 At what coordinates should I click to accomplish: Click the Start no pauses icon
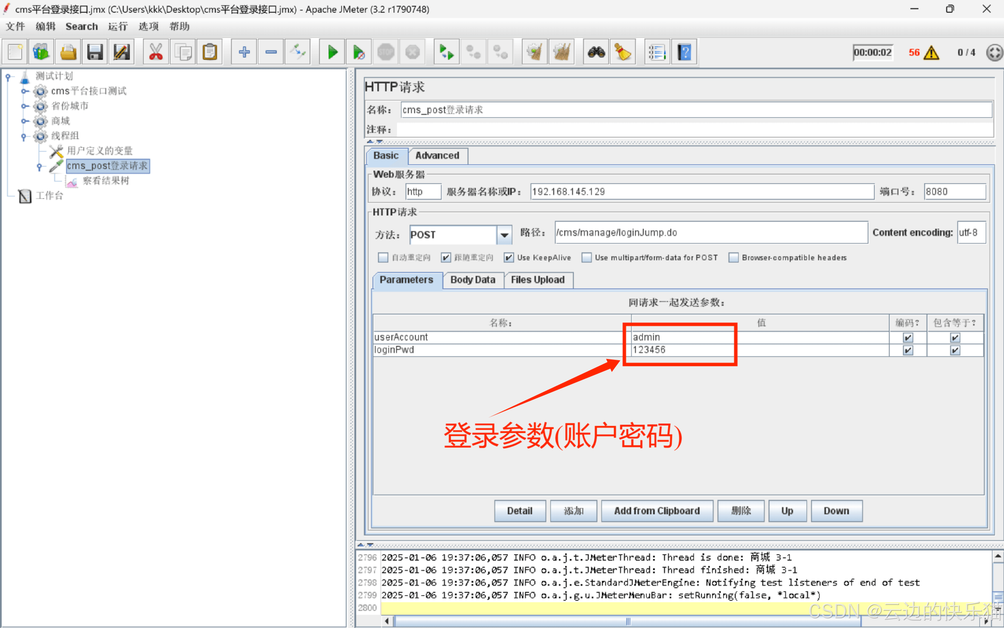tap(359, 52)
